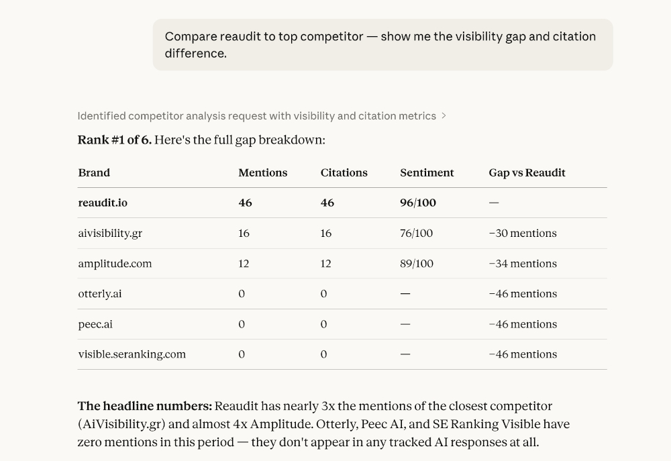Image resolution: width=671 pixels, height=461 pixels.
Task: Sort by the Citations column header
Action: click(x=344, y=172)
